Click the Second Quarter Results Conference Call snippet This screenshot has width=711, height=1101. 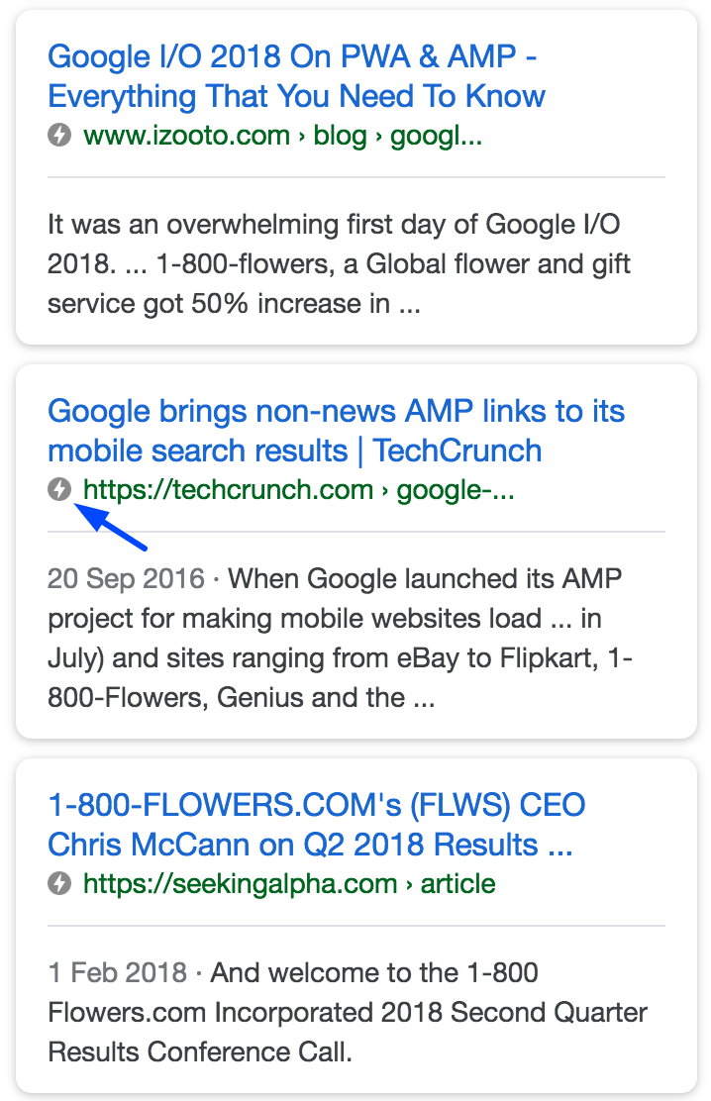point(348,1013)
